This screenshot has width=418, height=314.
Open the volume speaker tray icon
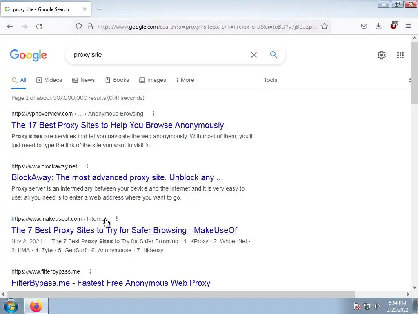pyautogui.click(x=377, y=306)
